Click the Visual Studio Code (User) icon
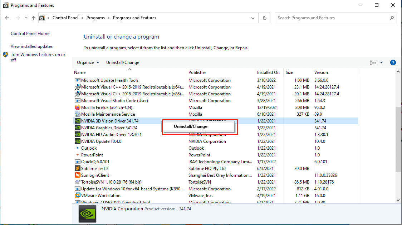402x225 pixels. click(77, 101)
